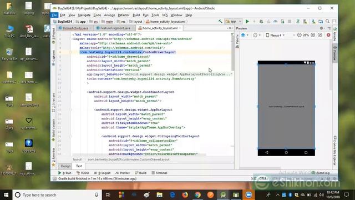Open the Logcat tool window
Screen dimensions: 355x200
click(102, 173)
